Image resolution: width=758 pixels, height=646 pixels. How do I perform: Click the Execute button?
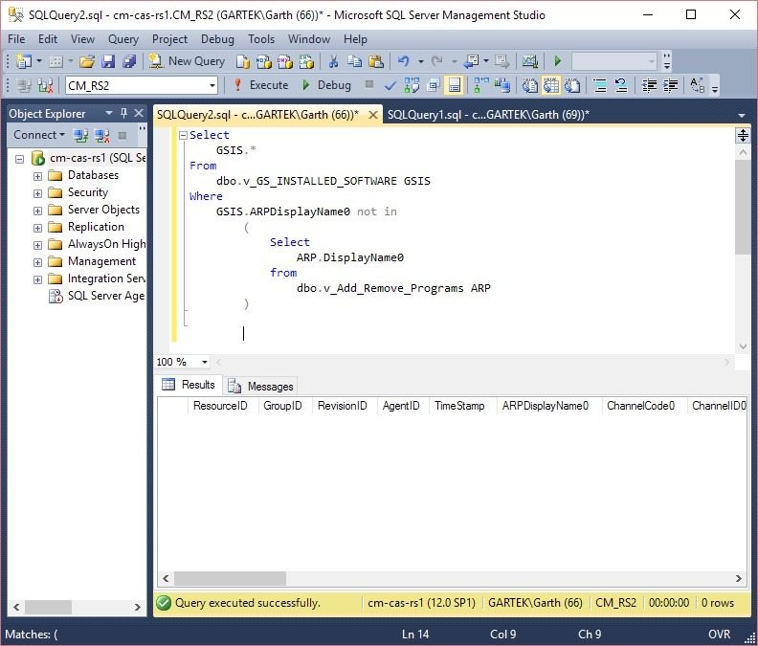pos(260,85)
